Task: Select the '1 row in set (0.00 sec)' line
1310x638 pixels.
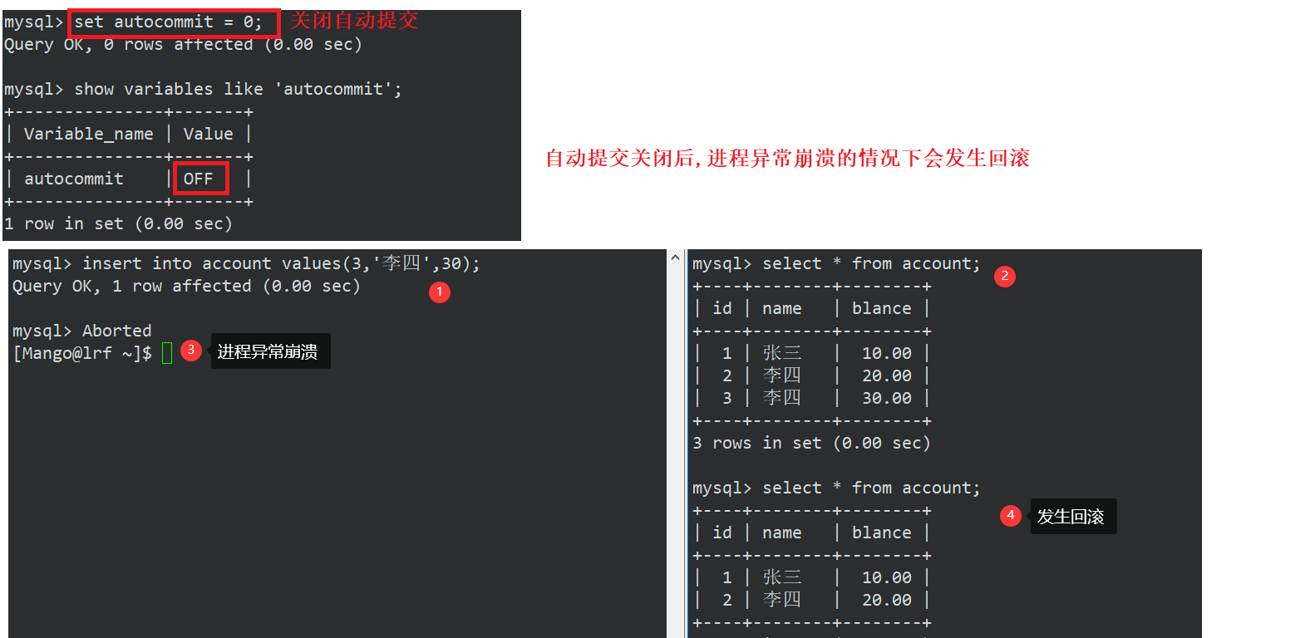Action: (118, 224)
